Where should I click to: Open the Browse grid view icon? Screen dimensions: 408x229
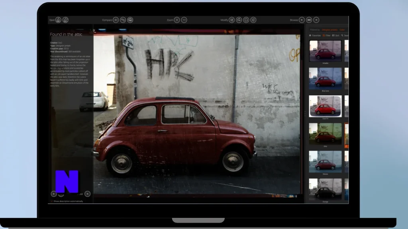pos(309,20)
